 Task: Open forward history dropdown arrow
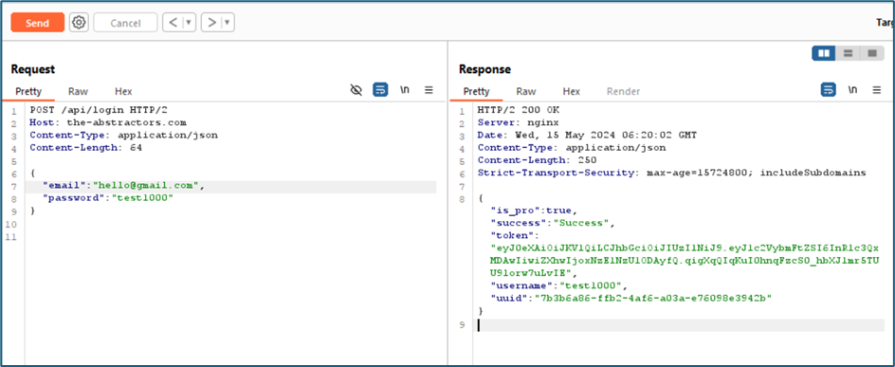(x=228, y=23)
